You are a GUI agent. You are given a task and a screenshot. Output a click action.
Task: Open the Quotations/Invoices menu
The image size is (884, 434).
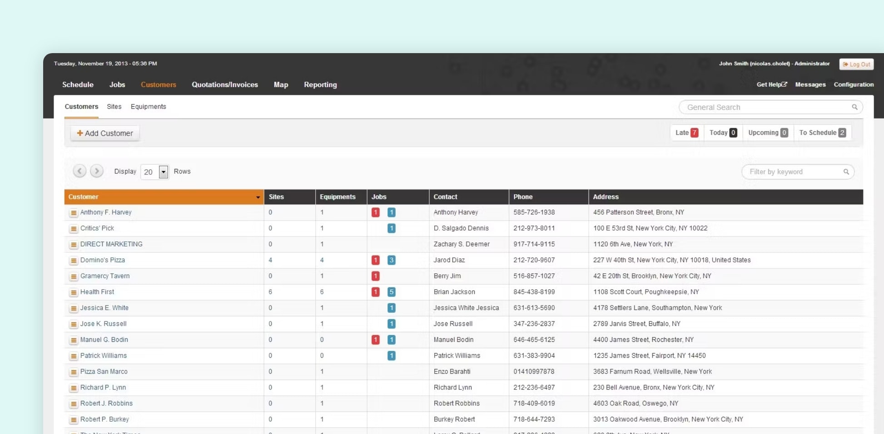(224, 84)
